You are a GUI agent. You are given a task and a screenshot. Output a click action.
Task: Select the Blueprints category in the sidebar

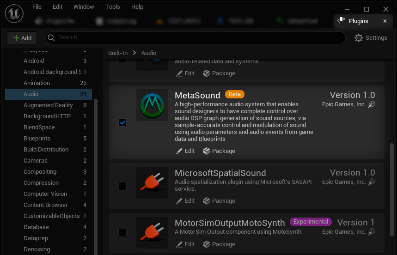[x=37, y=139]
